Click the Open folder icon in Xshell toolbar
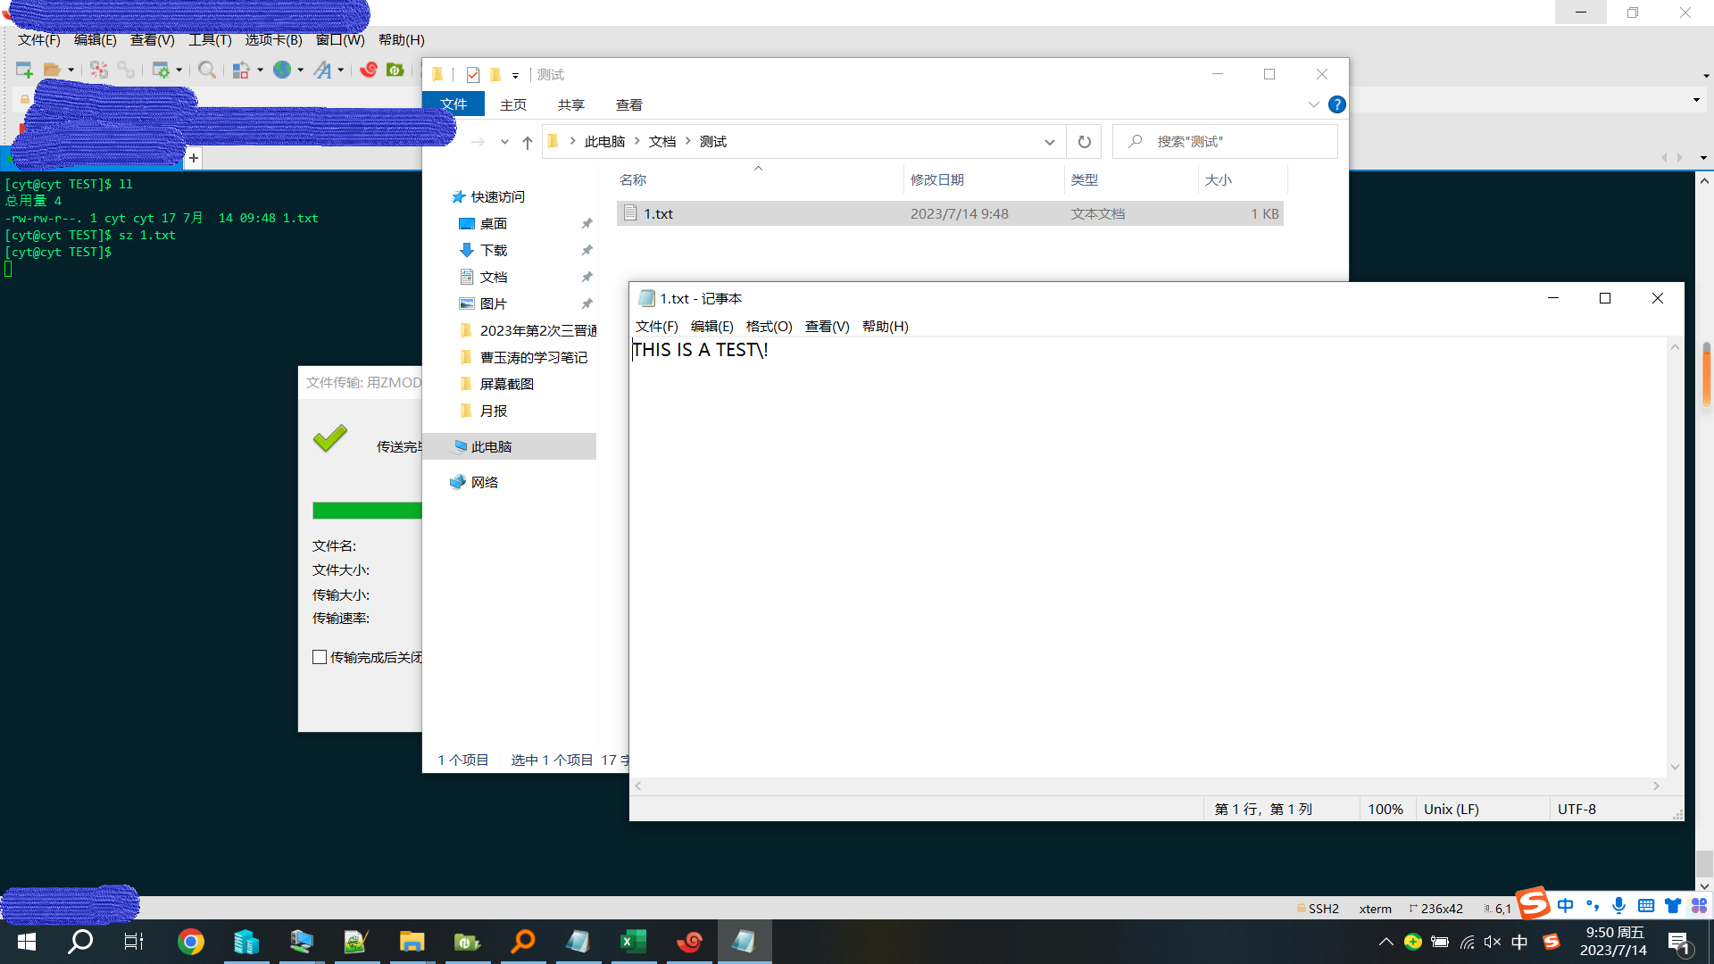The width and height of the screenshot is (1714, 964). (x=53, y=70)
